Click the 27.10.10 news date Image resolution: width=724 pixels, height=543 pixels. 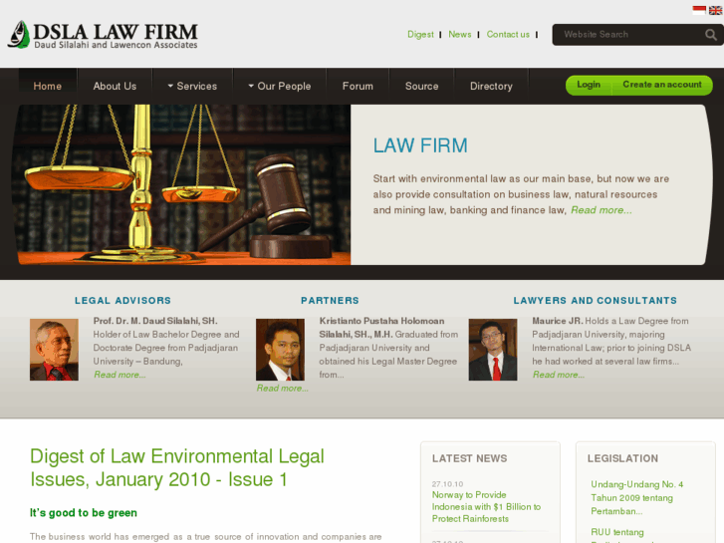point(447,484)
